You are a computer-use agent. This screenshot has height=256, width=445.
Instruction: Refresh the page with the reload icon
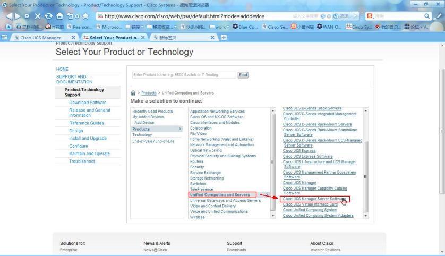(48, 16)
